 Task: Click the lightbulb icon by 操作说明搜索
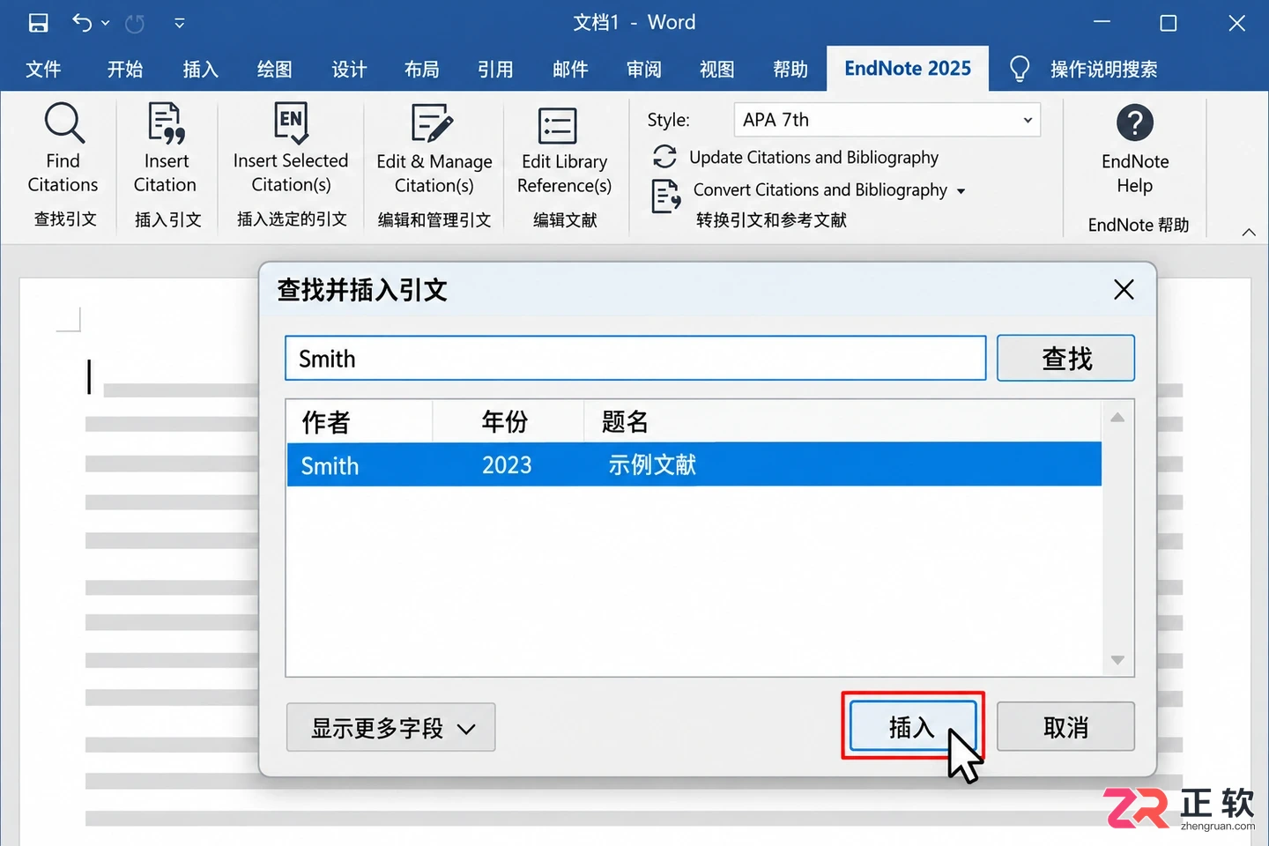(x=1020, y=69)
